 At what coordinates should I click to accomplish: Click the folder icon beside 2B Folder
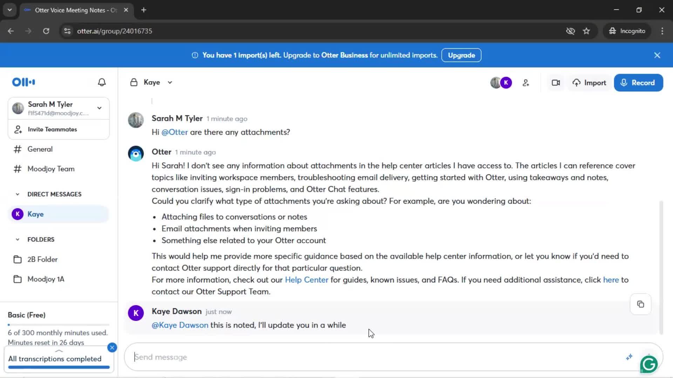click(18, 259)
